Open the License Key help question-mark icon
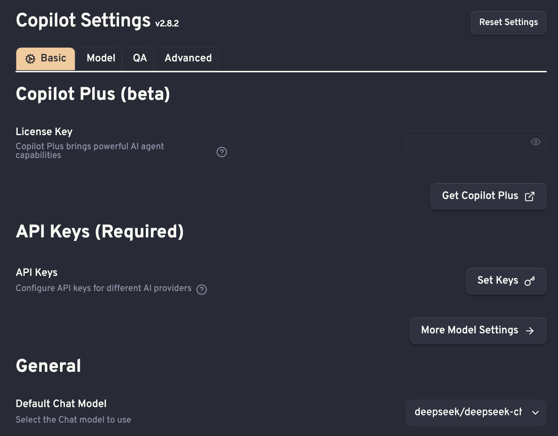Screen dimensions: 558x436 (222, 152)
